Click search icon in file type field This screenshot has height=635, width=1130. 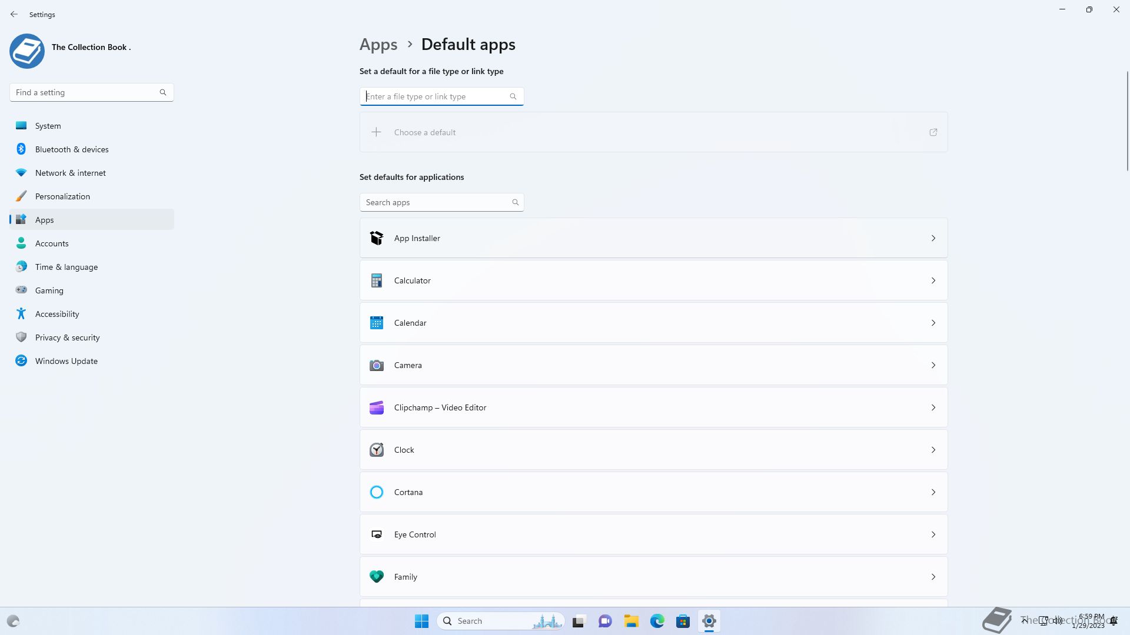click(513, 96)
